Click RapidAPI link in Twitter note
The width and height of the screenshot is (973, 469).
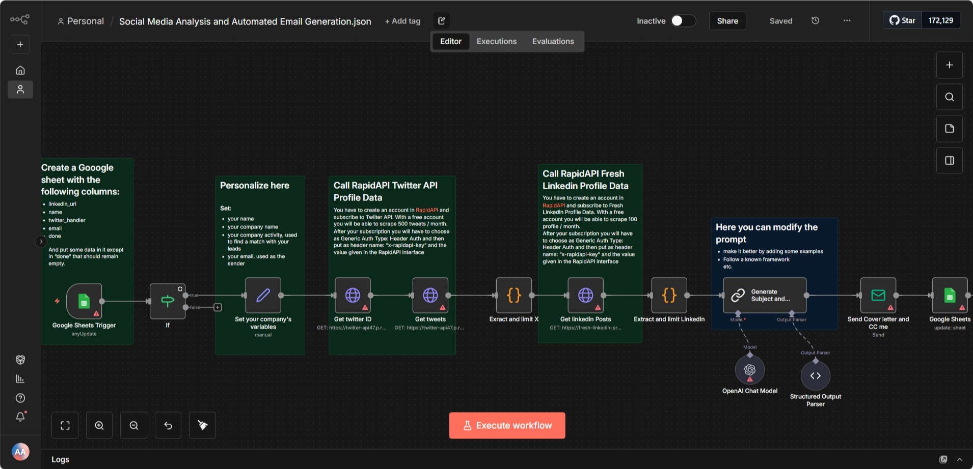[x=427, y=210]
